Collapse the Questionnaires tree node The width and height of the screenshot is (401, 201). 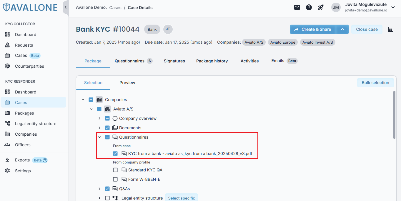click(x=99, y=137)
